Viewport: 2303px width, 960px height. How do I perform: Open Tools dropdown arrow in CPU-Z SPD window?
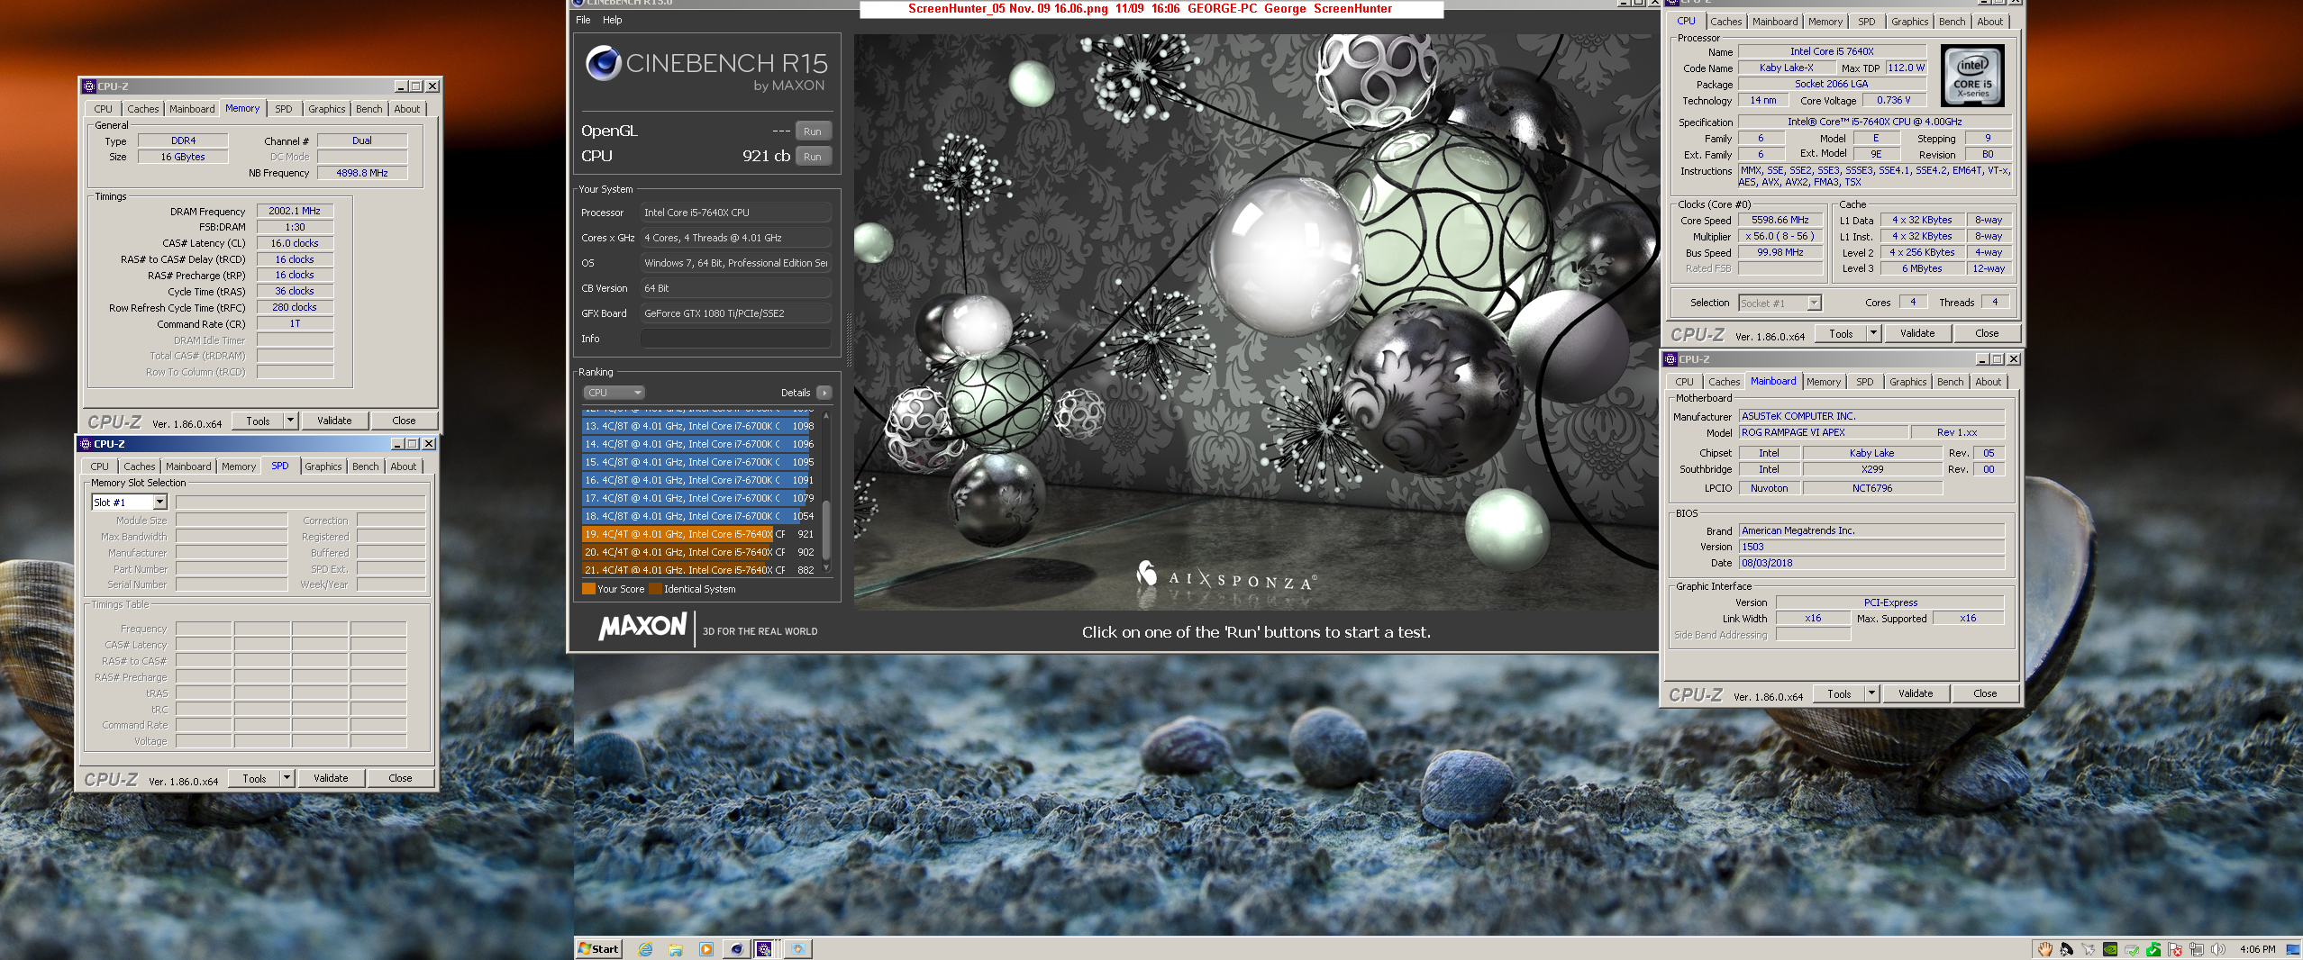point(287,778)
